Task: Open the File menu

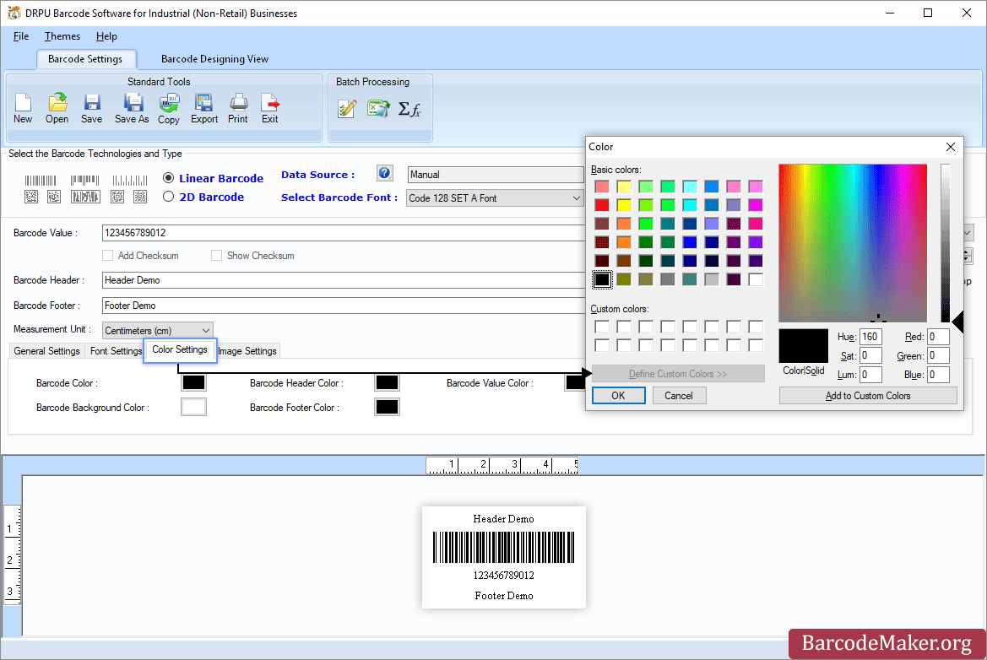Action: [x=21, y=36]
